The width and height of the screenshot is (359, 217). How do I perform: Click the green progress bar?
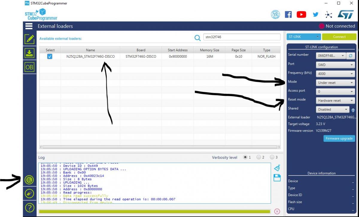pos(155,211)
